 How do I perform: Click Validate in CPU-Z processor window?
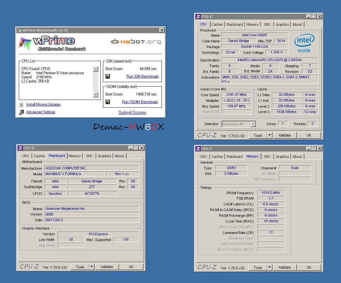pos(285,135)
